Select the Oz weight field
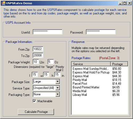 [x=51, y=62]
